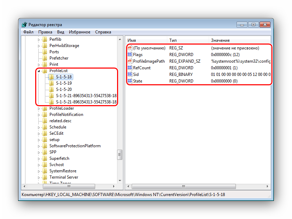Click the RefCount DWORD value icon
This screenshot has height=219, width=292.
[x=130, y=68]
